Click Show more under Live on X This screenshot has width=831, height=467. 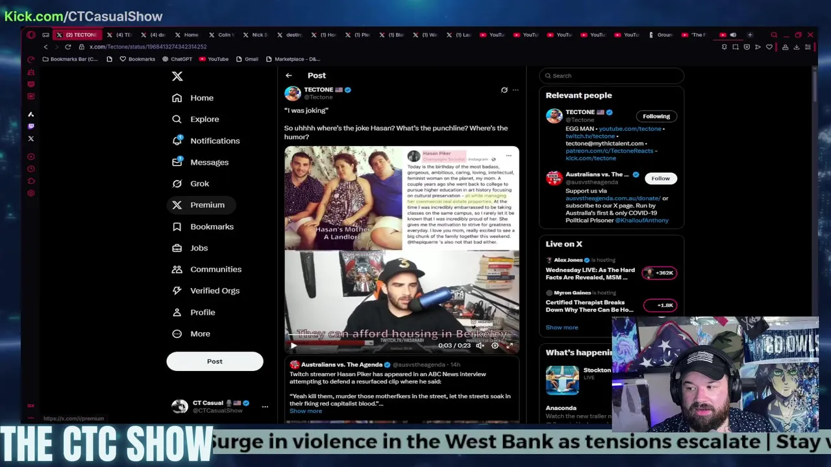pos(562,328)
